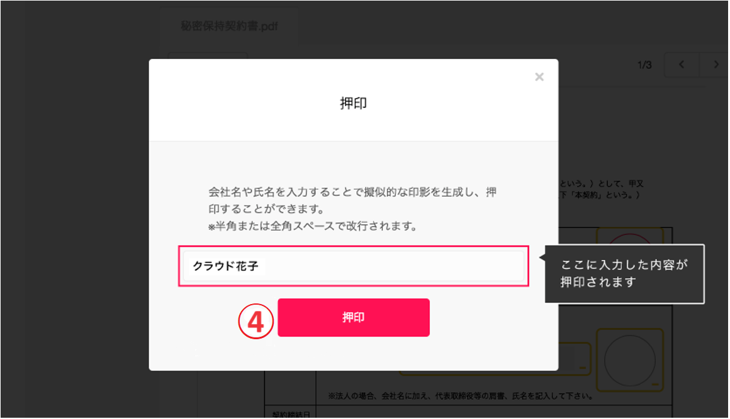The height and width of the screenshot is (419, 730).
Task: Click the yellow-outlined text field on the document
Action: 575,359
